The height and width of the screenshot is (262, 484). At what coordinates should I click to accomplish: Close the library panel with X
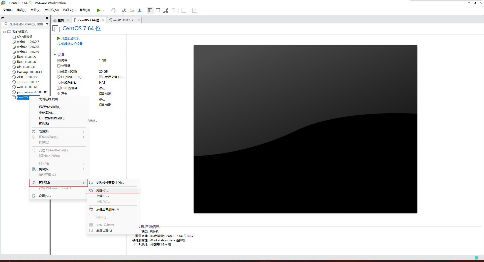(x=47, y=18)
